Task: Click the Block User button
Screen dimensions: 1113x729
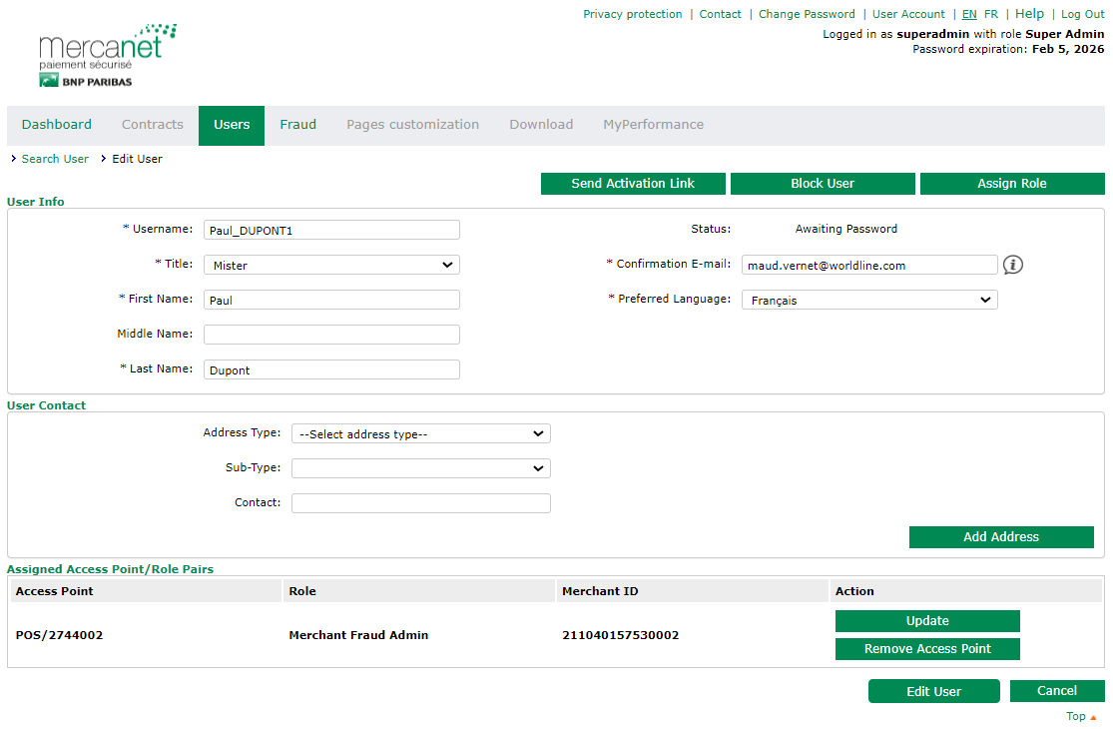Action: coord(823,184)
